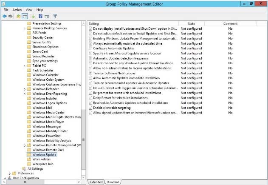
Task: Click the Delay Restart policy setting icon
Action: 90,98
